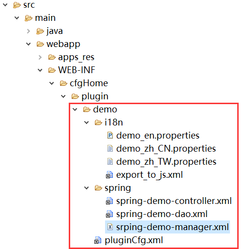The image size is (244, 249).
Task: Collapse the WEB-INF folder
Action: pyautogui.click(x=40, y=70)
